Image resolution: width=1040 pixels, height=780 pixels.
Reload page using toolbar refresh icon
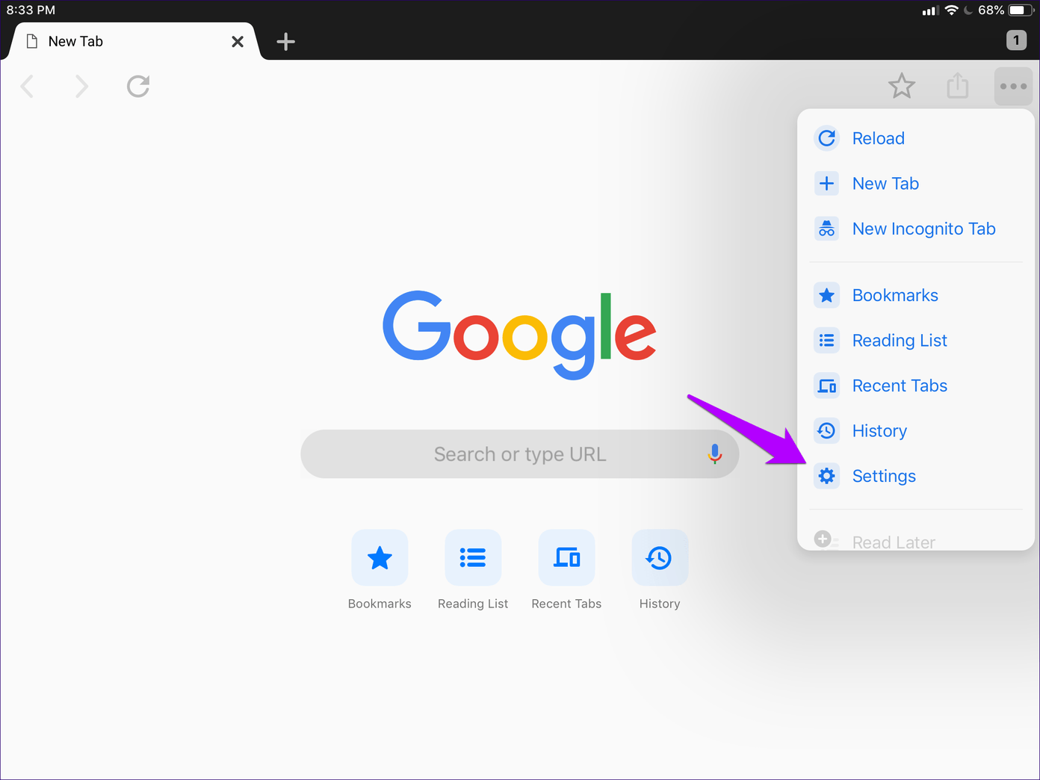[x=138, y=87]
